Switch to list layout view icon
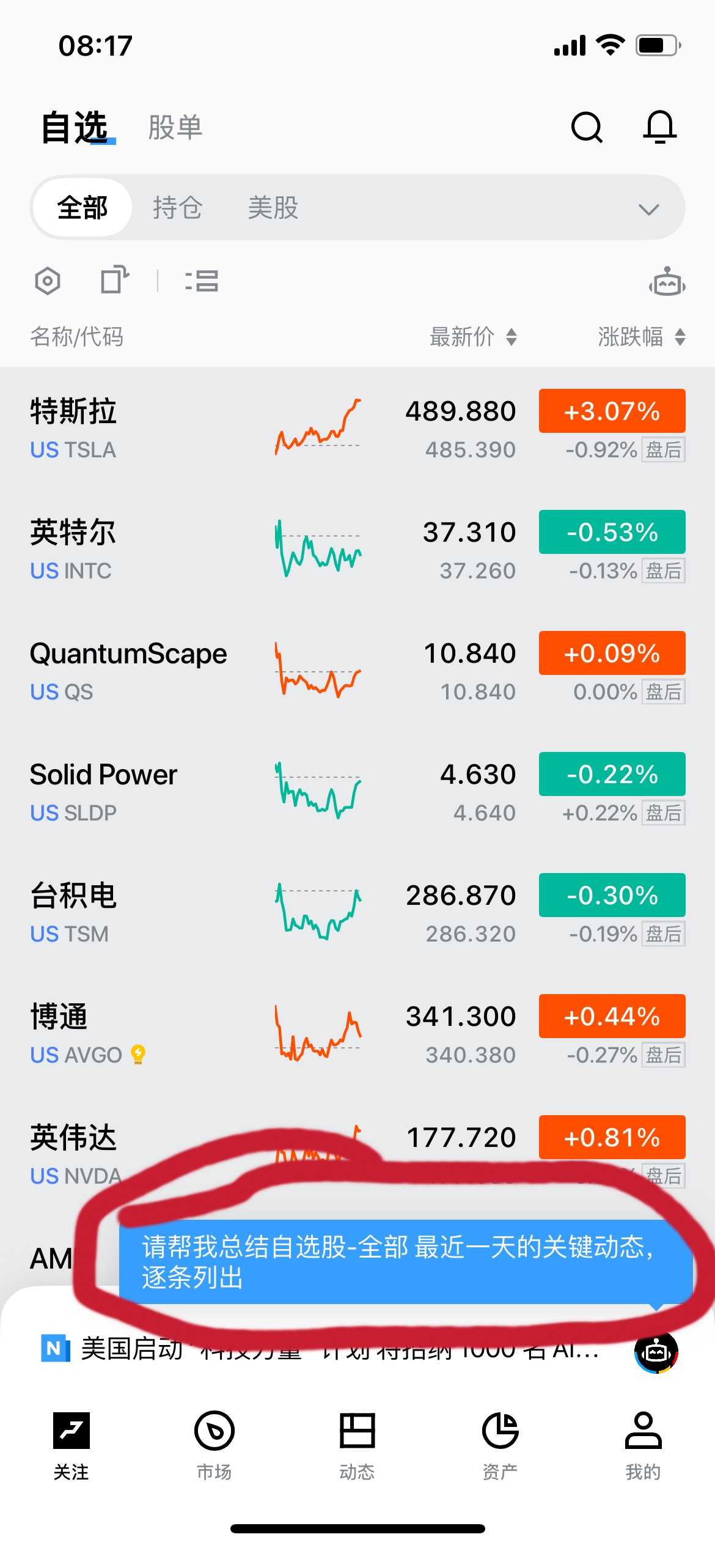 click(x=202, y=281)
